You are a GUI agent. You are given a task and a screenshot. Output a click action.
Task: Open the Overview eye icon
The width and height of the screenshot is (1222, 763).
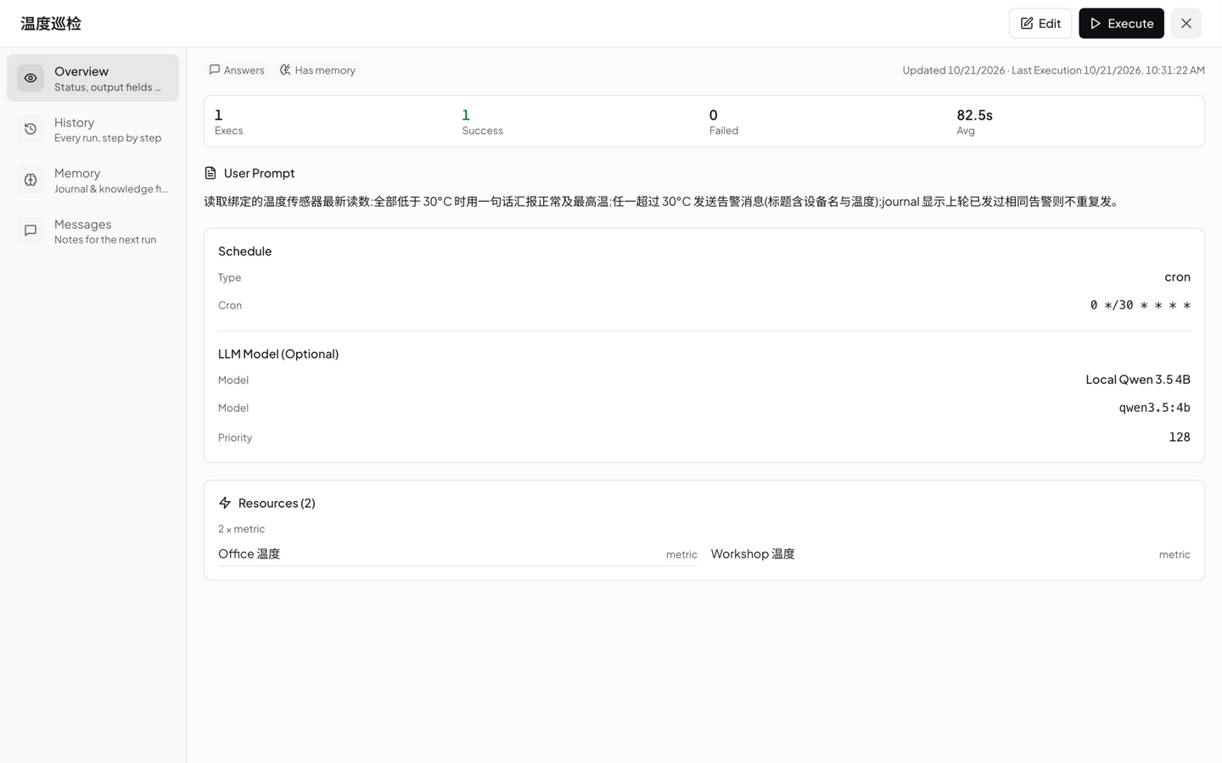click(x=31, y=78)
